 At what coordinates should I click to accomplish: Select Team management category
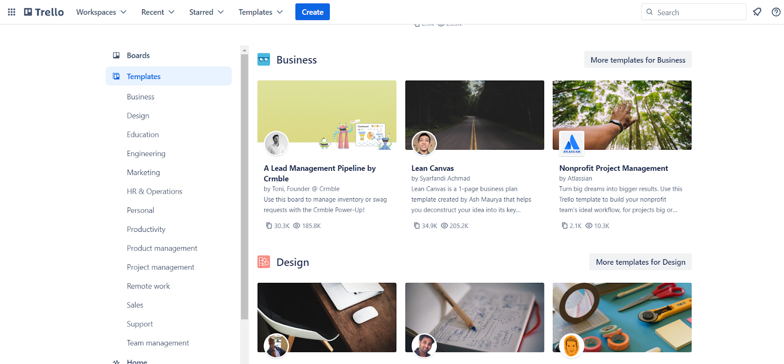point(158,343)
